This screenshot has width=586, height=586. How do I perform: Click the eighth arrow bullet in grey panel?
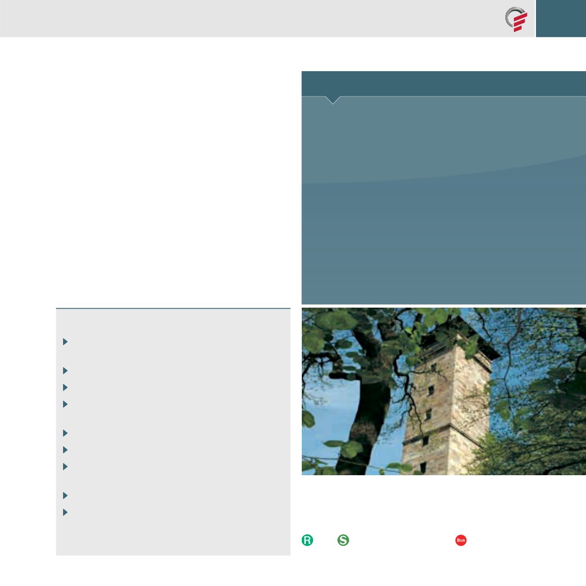[x=65, y=495]
